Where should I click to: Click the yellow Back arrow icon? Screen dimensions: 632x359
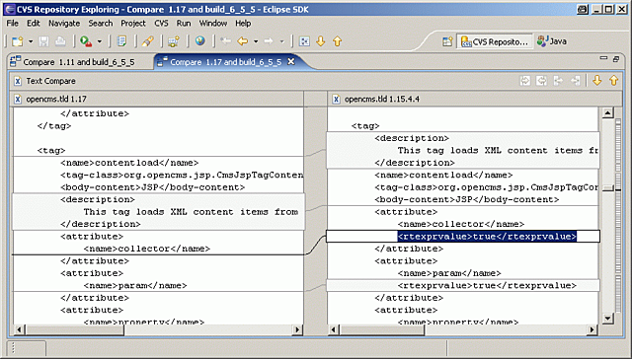(x=243, y=41)
